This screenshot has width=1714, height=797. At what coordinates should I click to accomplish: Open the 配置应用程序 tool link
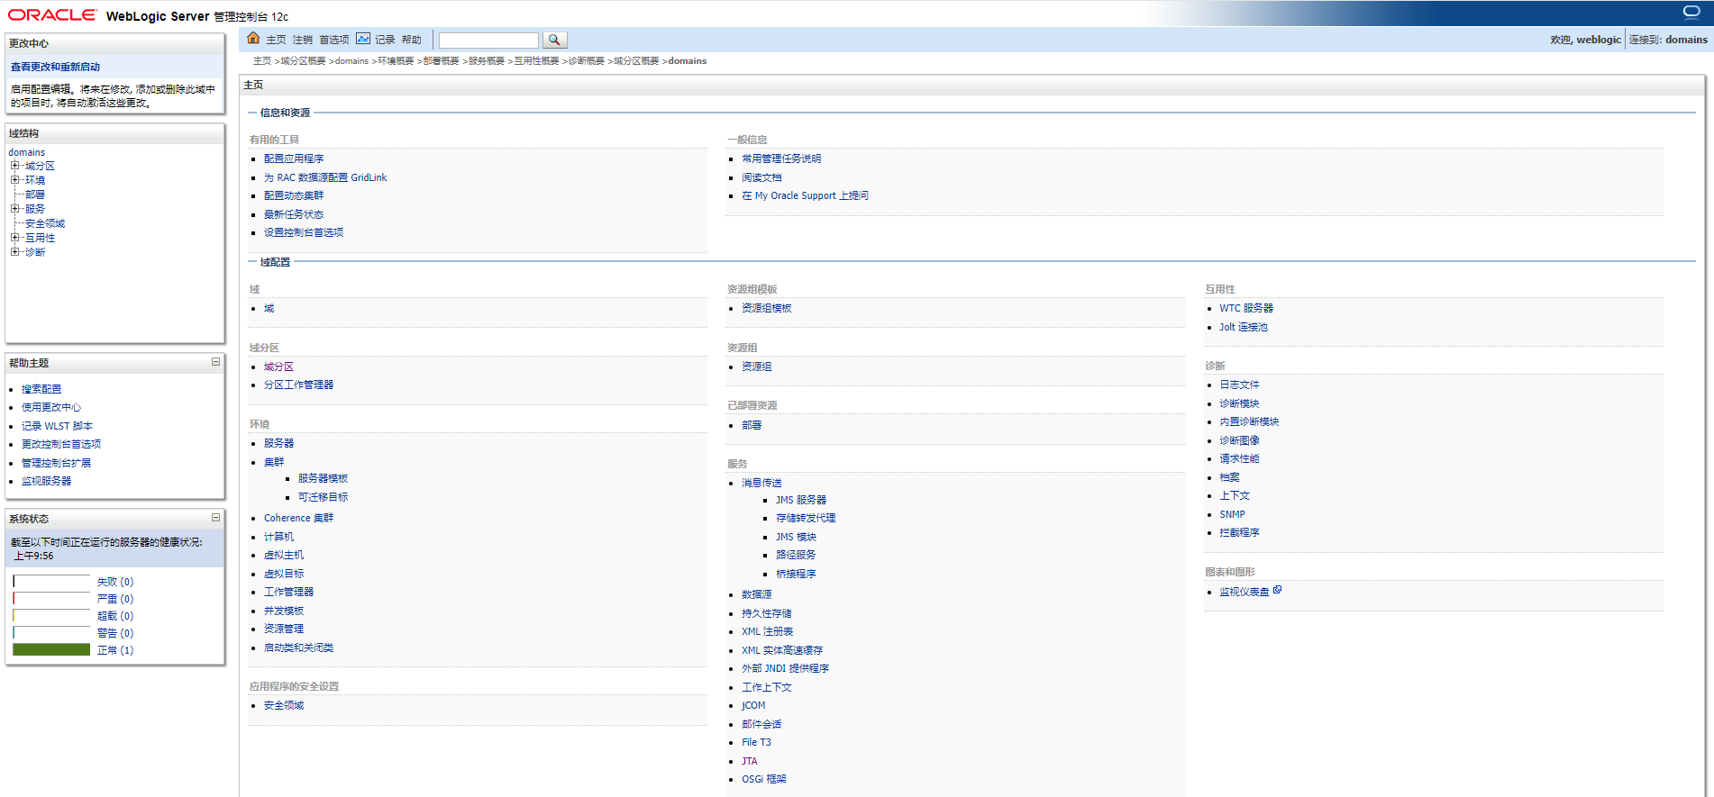click(294, 158)
